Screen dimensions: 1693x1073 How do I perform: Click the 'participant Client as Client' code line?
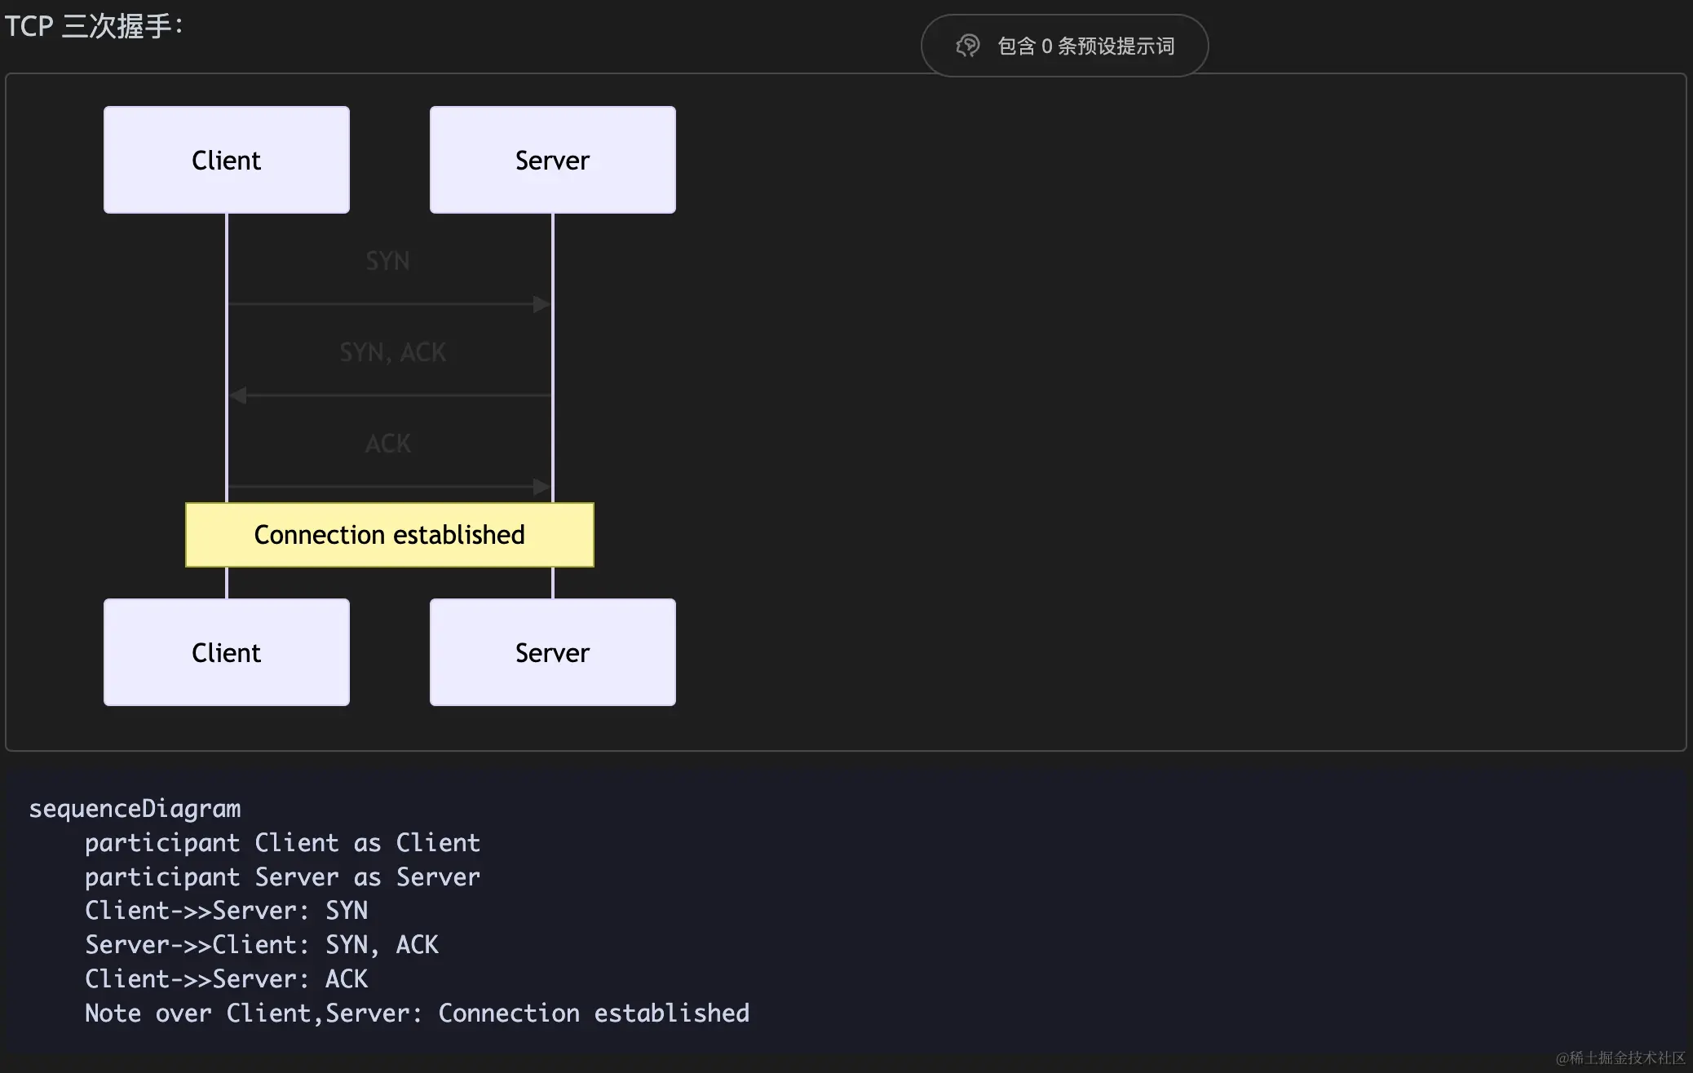pos(282,843)
